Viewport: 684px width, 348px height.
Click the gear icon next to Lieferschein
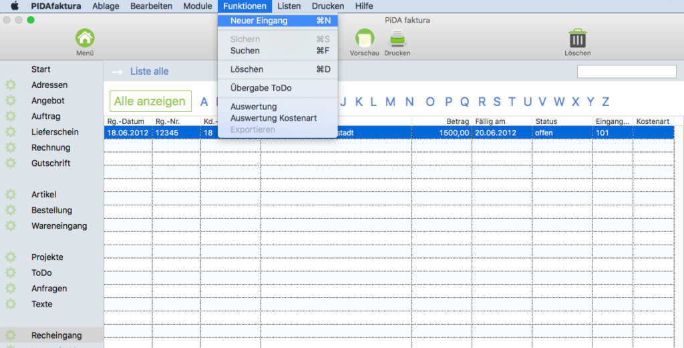click(x=11, y=132)
